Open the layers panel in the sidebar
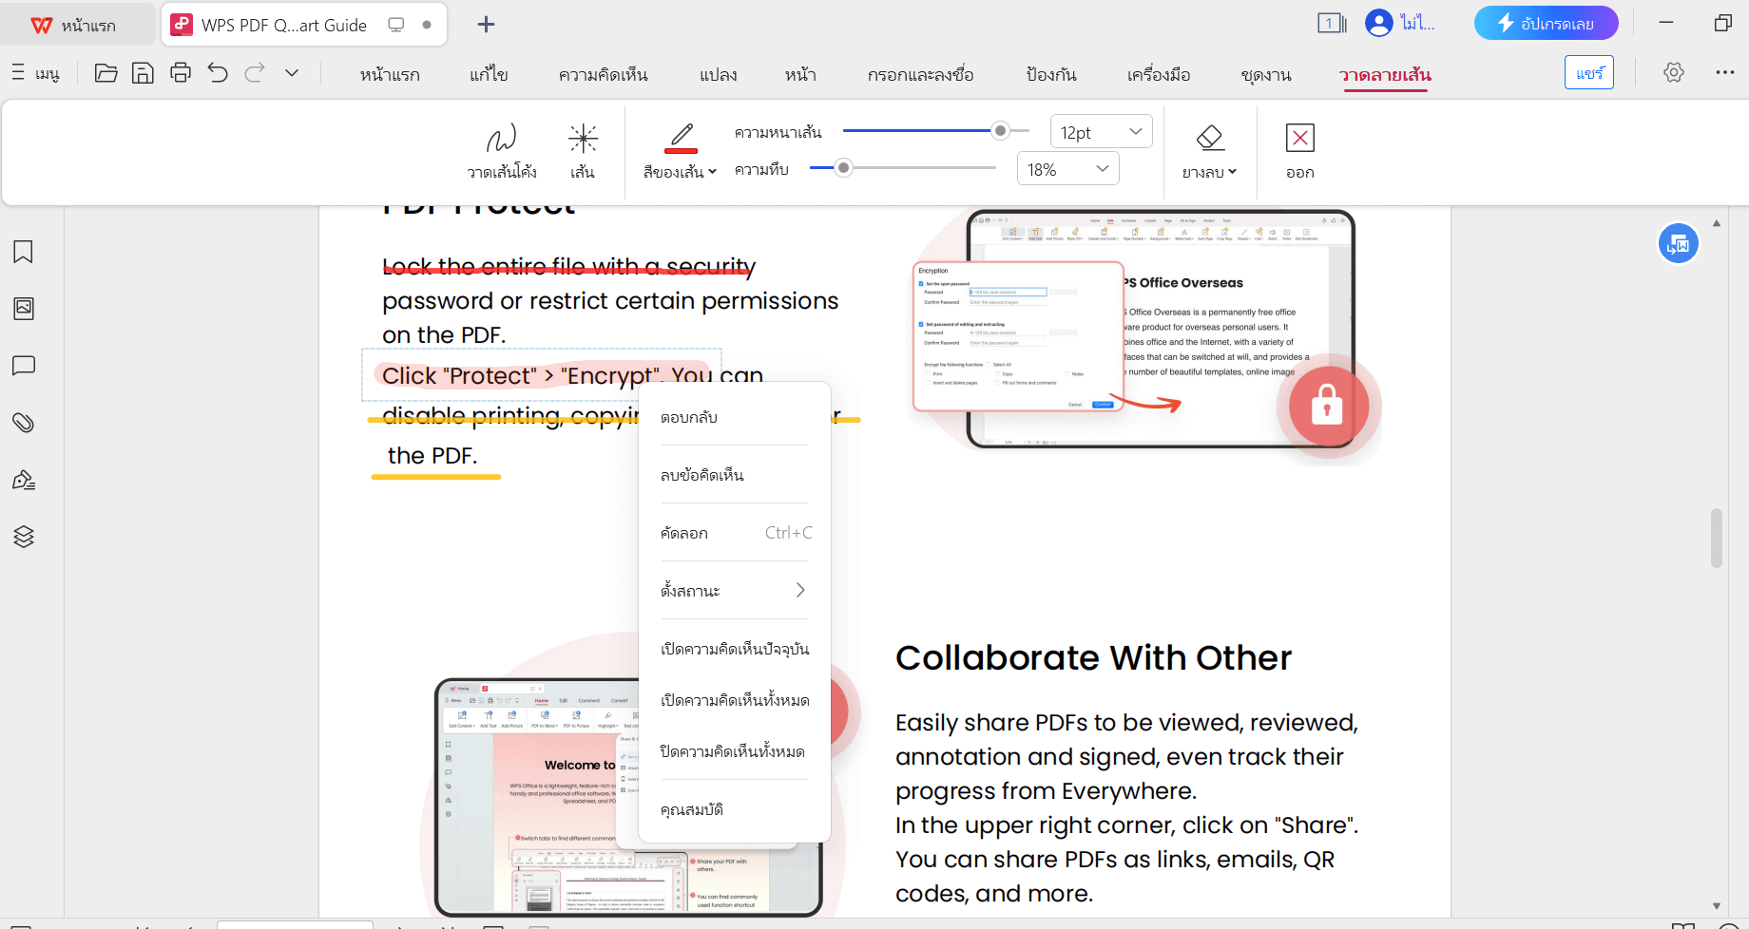This screenshot has width=1749, height=929. click(24, 537)
